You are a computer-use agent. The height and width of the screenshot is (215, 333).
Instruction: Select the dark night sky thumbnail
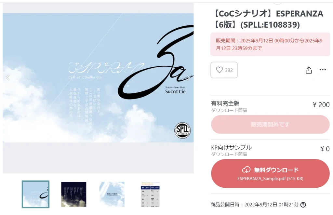click(x=74, y=194)
